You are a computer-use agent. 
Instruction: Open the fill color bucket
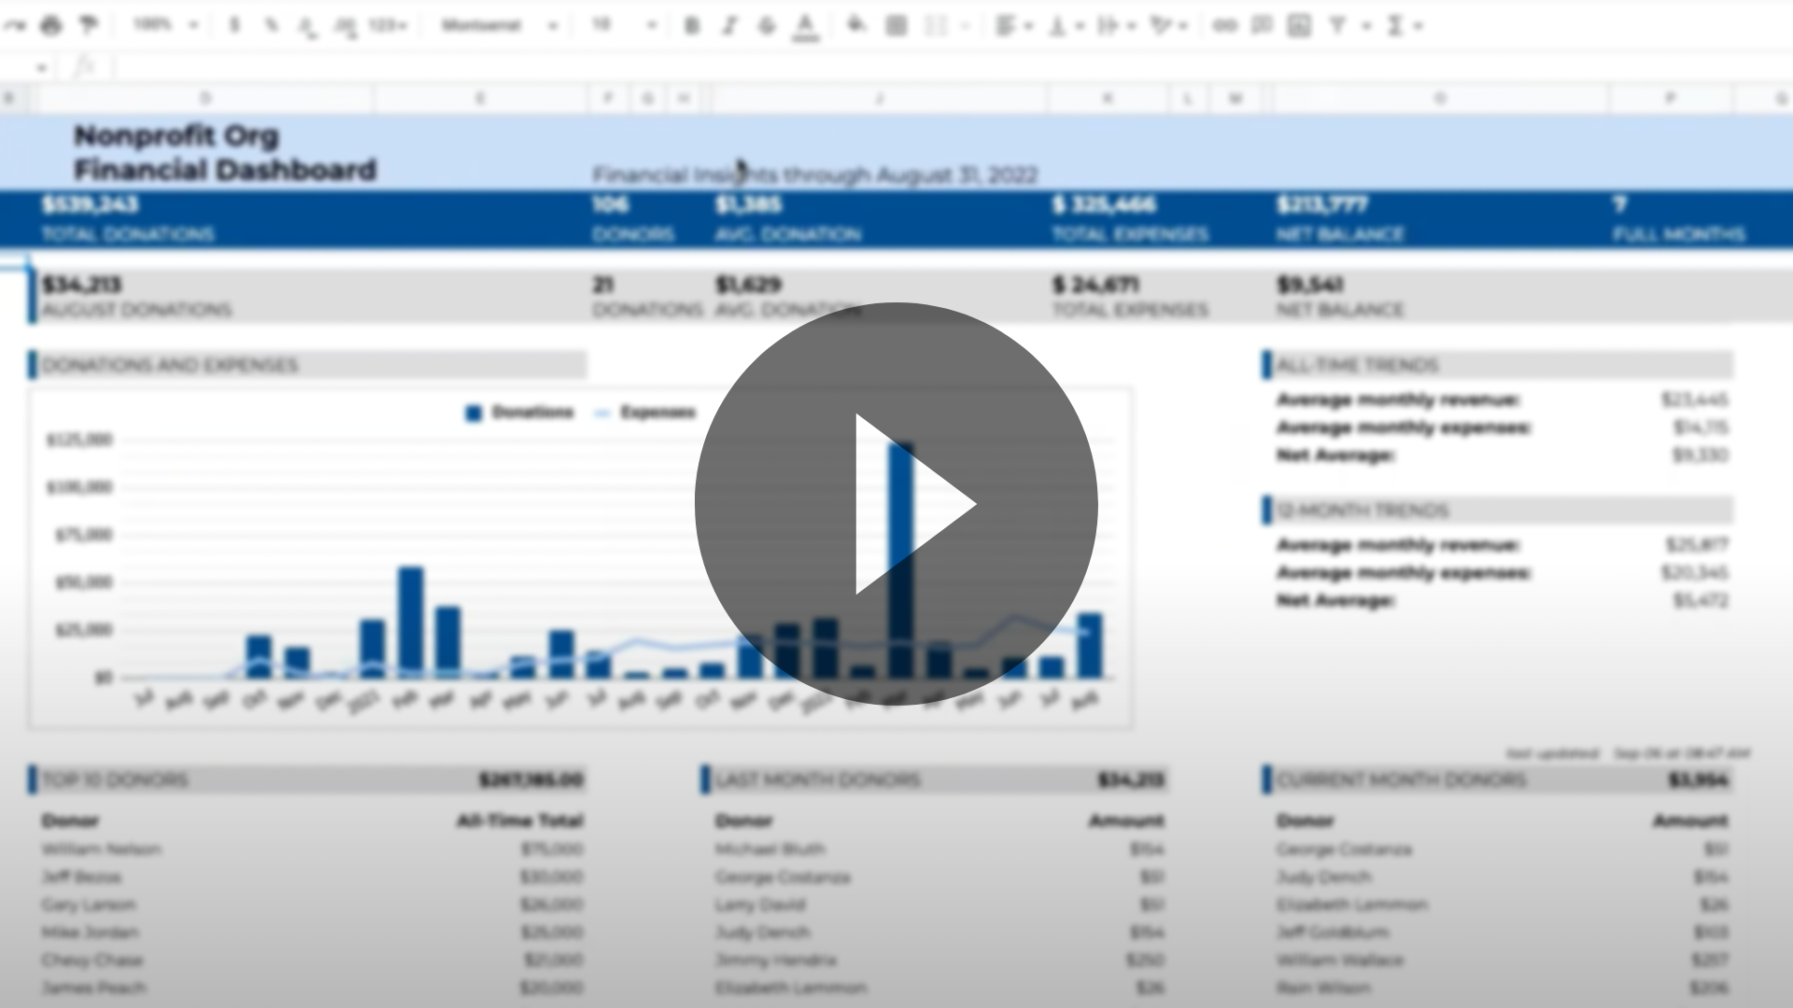click(x=856, y=25)
